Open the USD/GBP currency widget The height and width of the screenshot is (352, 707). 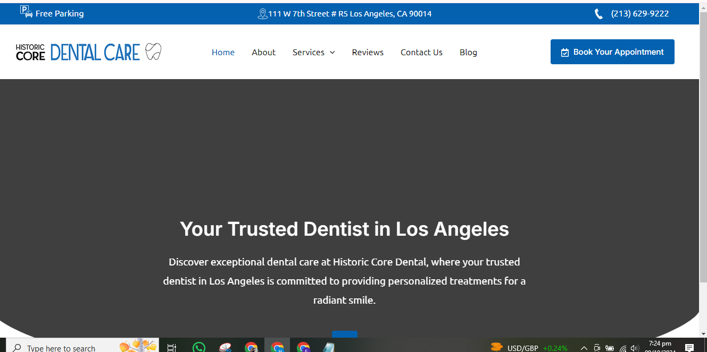pyautogui.click(x=529, y=348)
